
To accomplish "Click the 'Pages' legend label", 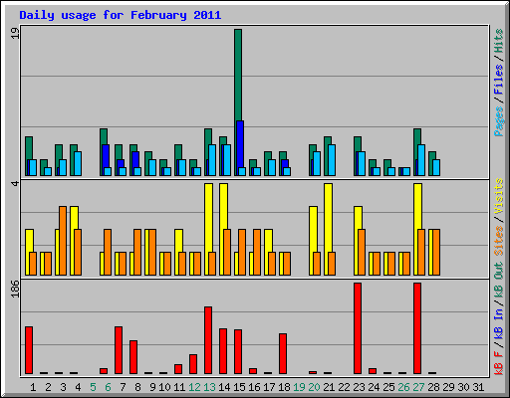I will pos(499,121).
